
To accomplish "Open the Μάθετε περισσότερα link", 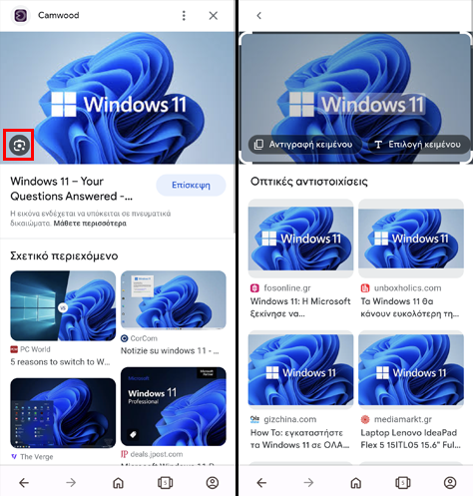I will pos(90,224).
